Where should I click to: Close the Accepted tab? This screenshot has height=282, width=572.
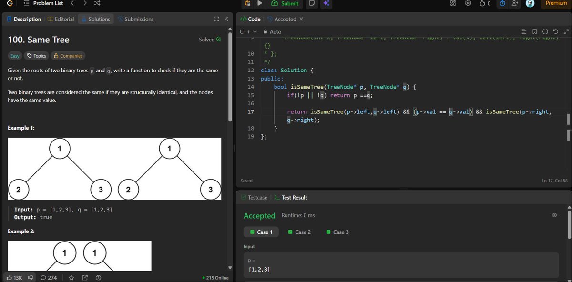[301, 19]
